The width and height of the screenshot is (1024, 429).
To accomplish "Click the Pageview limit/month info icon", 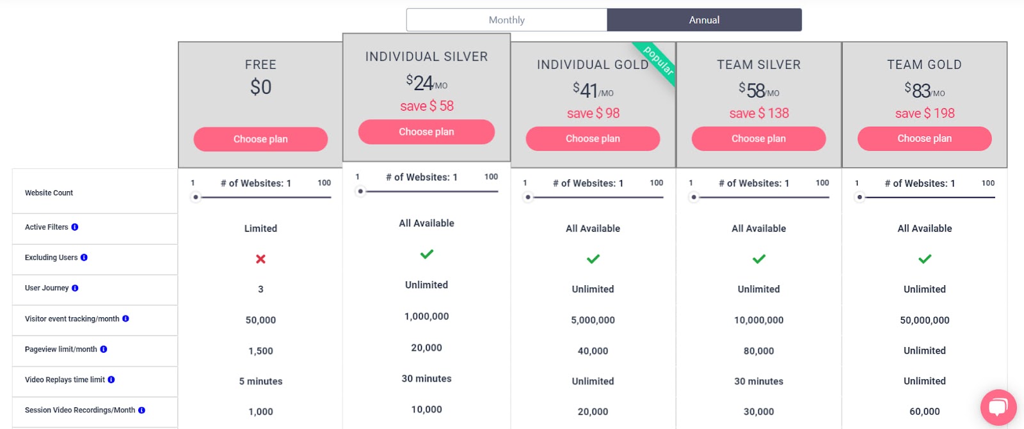I will coord(104,349).
